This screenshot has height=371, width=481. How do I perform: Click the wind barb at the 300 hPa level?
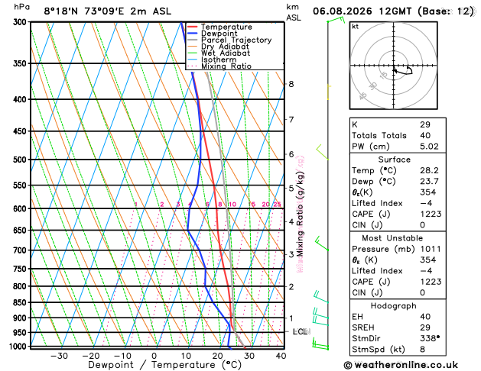point(336,20)
